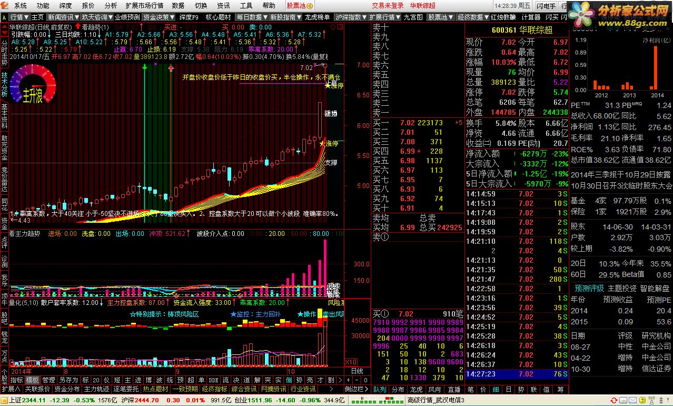Image resolution: width=673 pixels, height=406 pixels.
Task: Click the green down arrow signal on chart
Action: point(144,67)
